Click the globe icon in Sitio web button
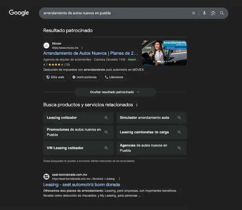The height and width of the screenshot is (210, 242). [x=48, y=77]
